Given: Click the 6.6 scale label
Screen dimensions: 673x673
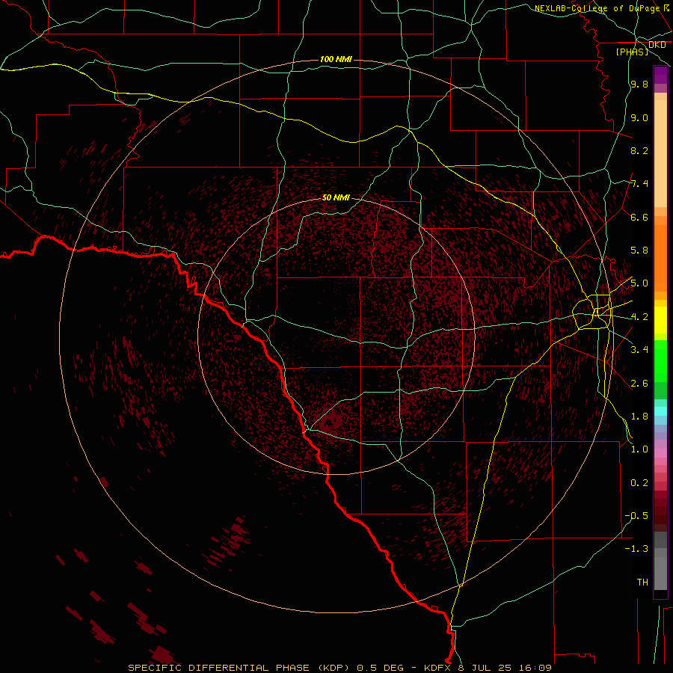Looking at the screenshot, I should pyautogui.click(x=639, y=217).
